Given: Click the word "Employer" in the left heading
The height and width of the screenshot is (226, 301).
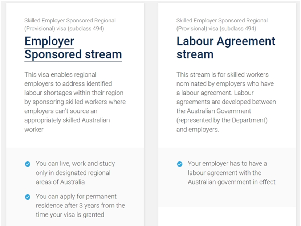Looking at the screenshot, I should (x=49, y=41).
